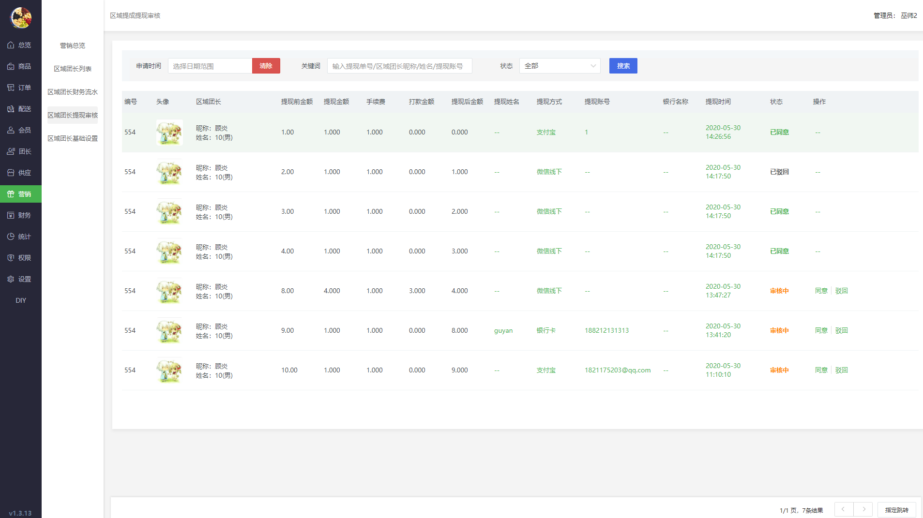Viewport: 923px width, 518px height.
Task: Expand the 状态 dropdown showing 全部
Action: click(x=560, y=66)
